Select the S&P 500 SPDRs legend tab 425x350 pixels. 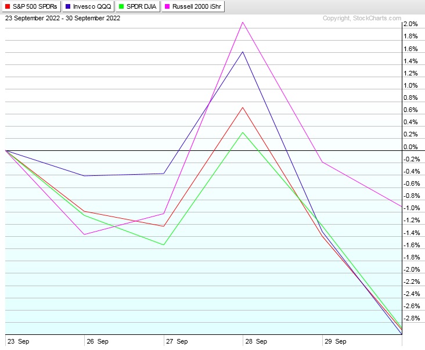(x=31, y=6)
